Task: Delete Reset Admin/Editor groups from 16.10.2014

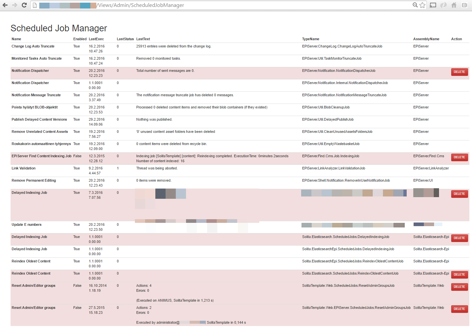Action: click(x=459, y=287)
